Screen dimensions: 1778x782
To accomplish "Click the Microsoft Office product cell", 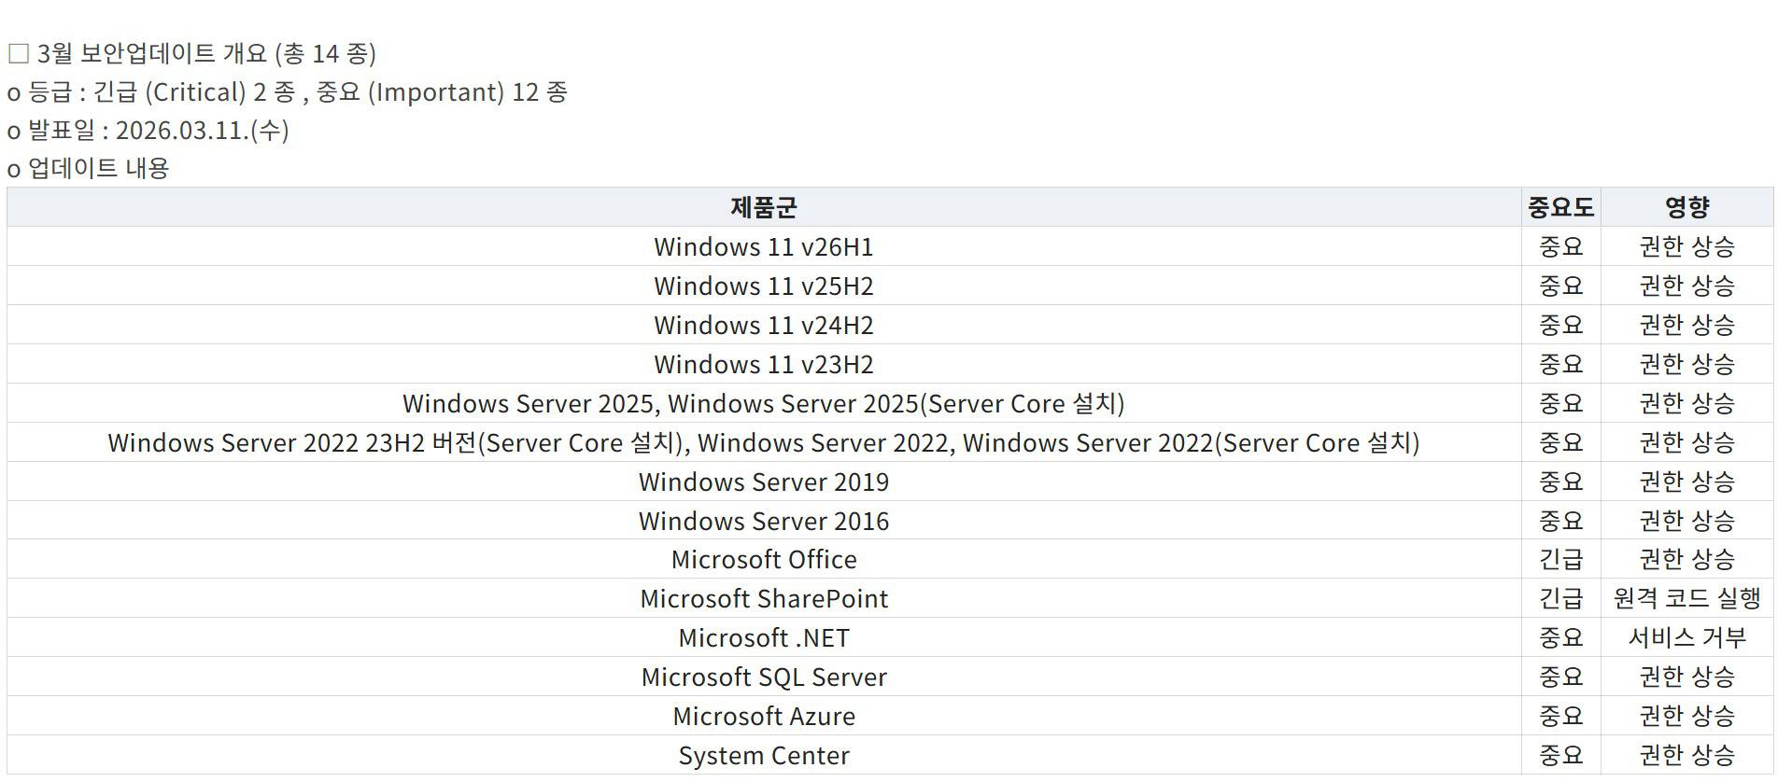I will coord(763,560).
